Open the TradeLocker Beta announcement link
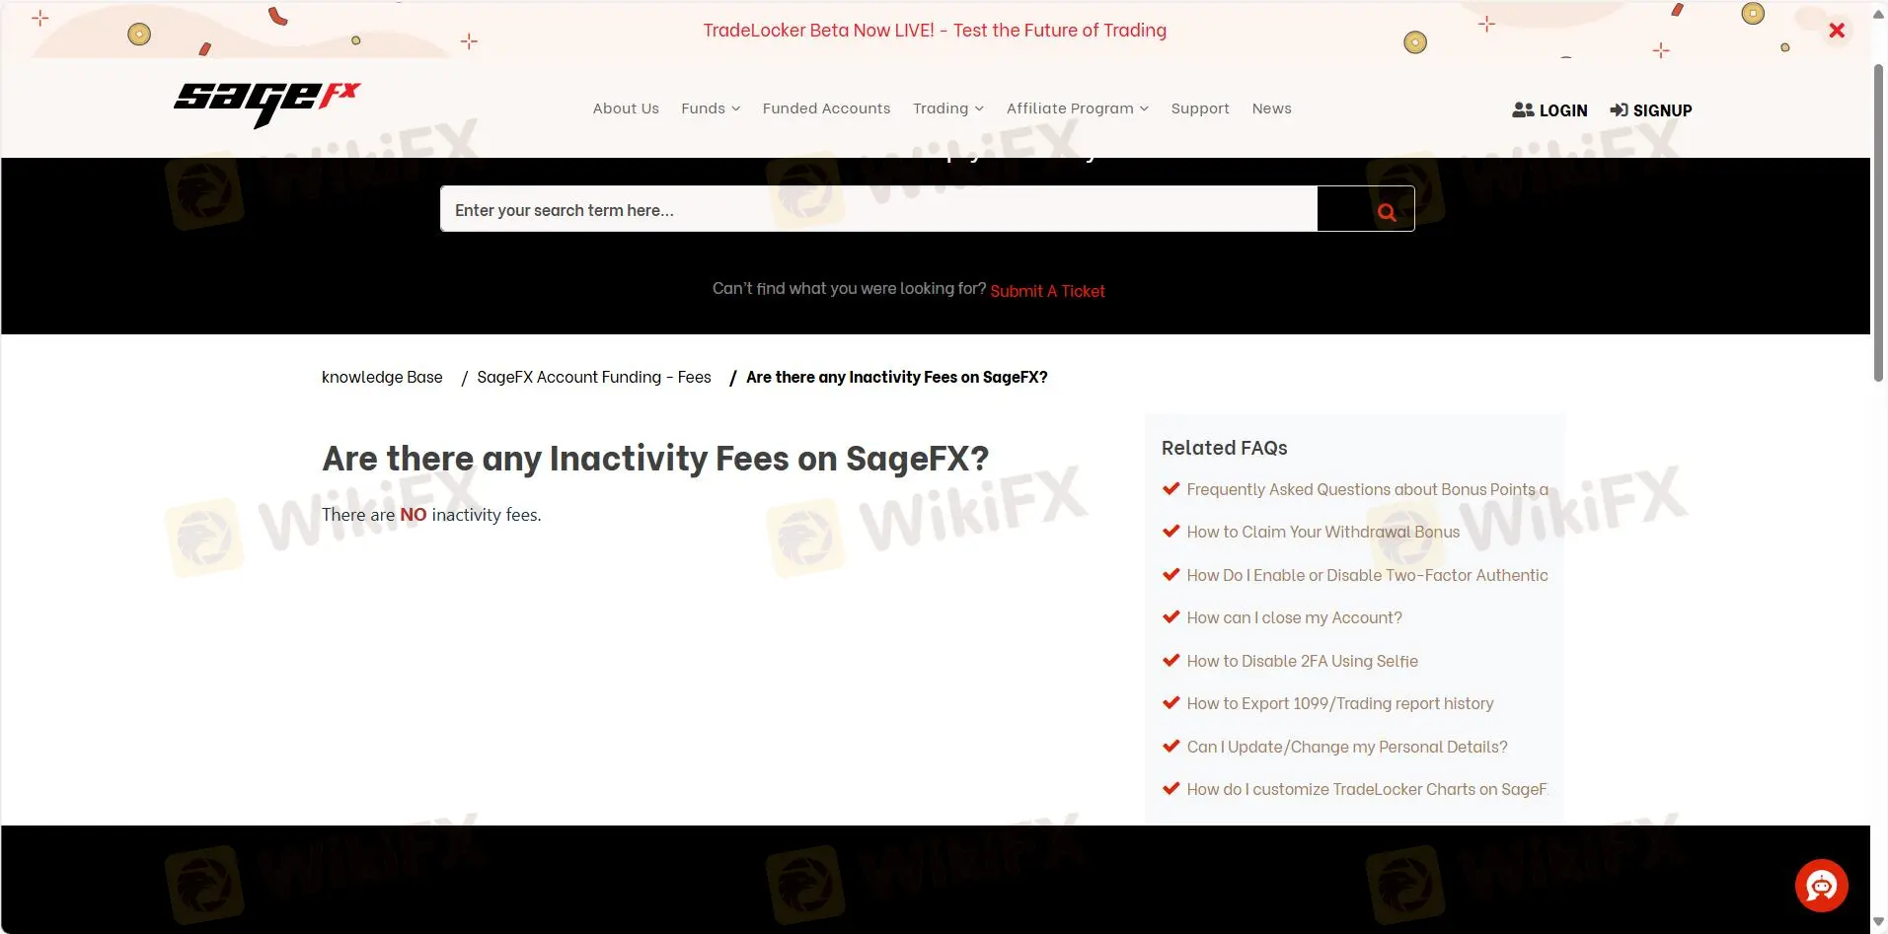This screenshot has height=934, width=1888. click(934, 30)
